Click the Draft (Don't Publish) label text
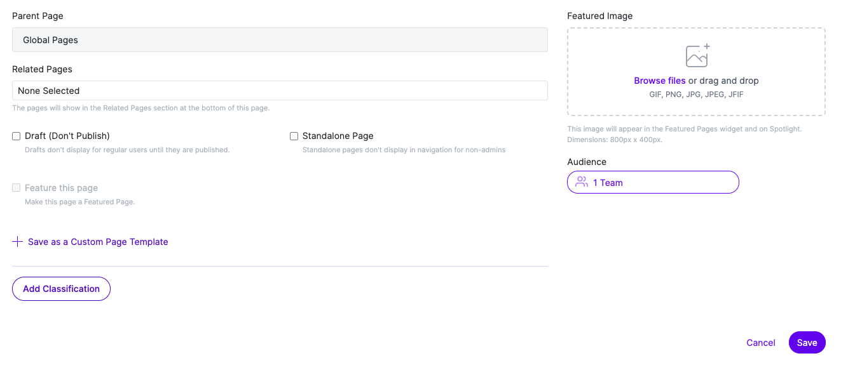The width and height of the screenshot is (841, 370). coord(67,136)
